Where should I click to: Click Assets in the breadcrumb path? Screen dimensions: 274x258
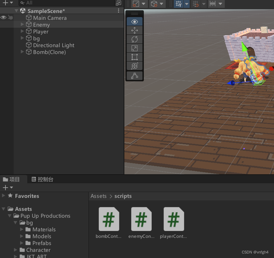click(98, 196)
